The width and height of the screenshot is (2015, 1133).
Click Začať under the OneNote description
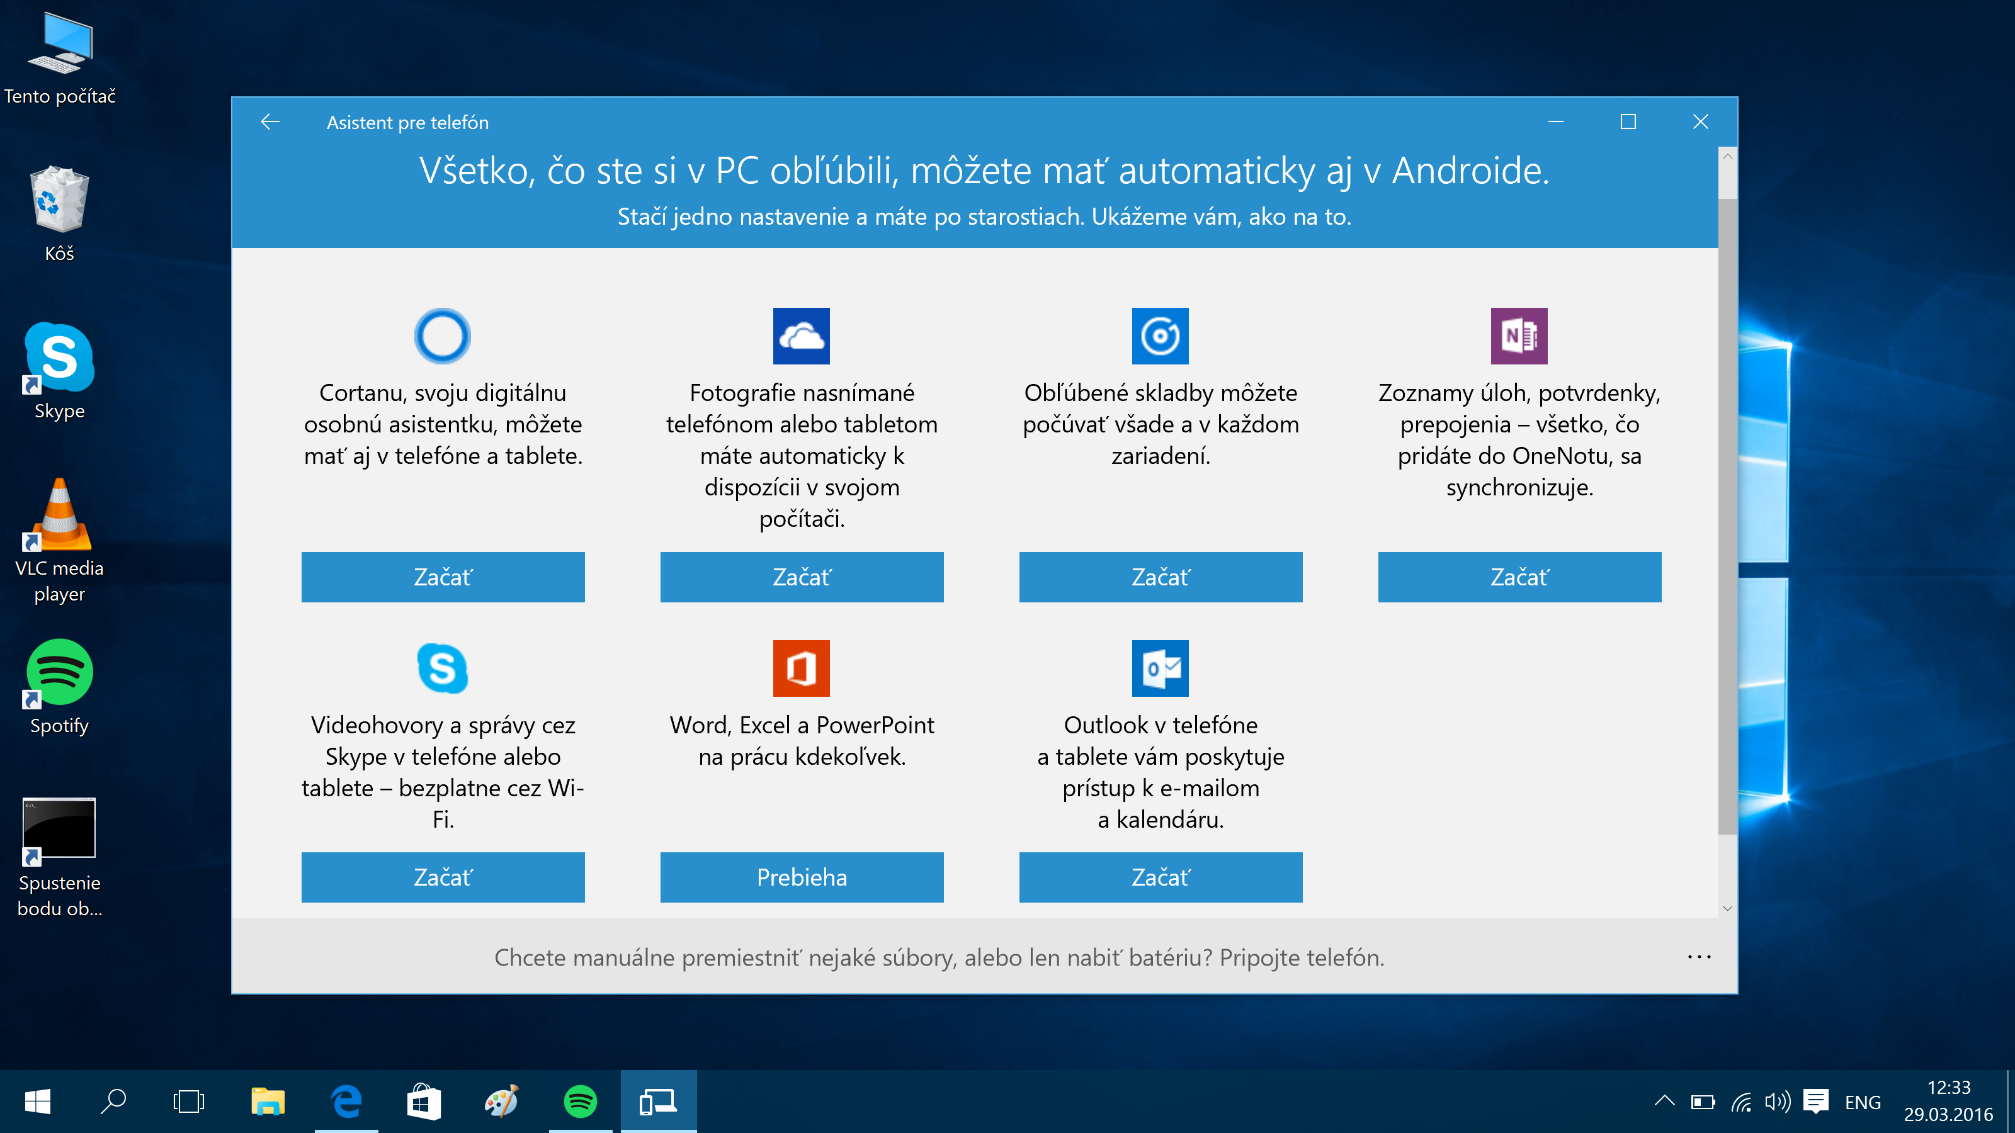pos(1520,577)
